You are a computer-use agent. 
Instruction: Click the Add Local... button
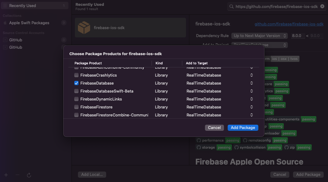tap(92, 174)
